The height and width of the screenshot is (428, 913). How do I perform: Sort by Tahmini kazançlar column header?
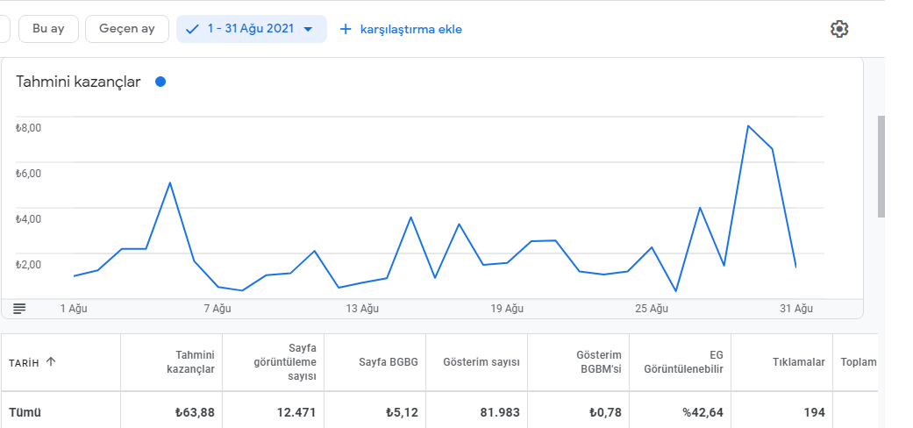click(x=190, y=362)
